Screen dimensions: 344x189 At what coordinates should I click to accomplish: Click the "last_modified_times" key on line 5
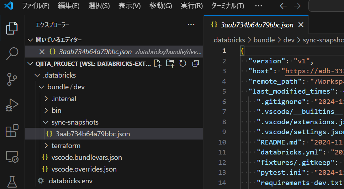coord(291,91)
